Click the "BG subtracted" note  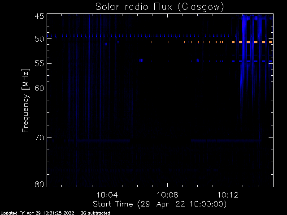coord(96,213)
